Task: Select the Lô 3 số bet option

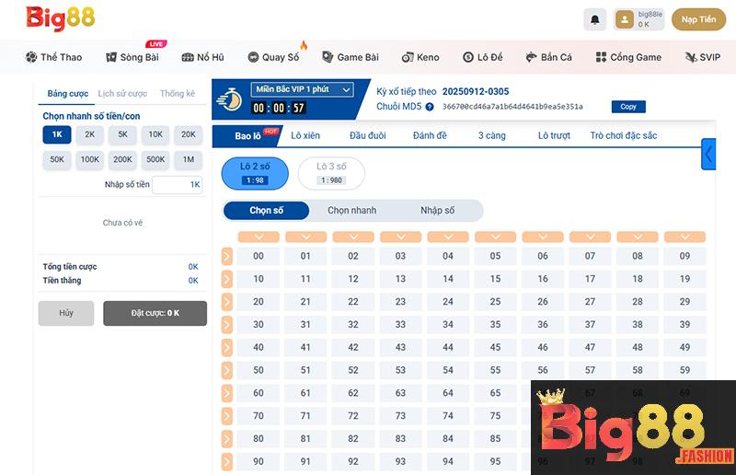Action: tap(331, 173)
